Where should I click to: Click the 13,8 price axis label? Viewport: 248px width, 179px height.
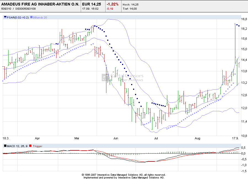(244, 71)
